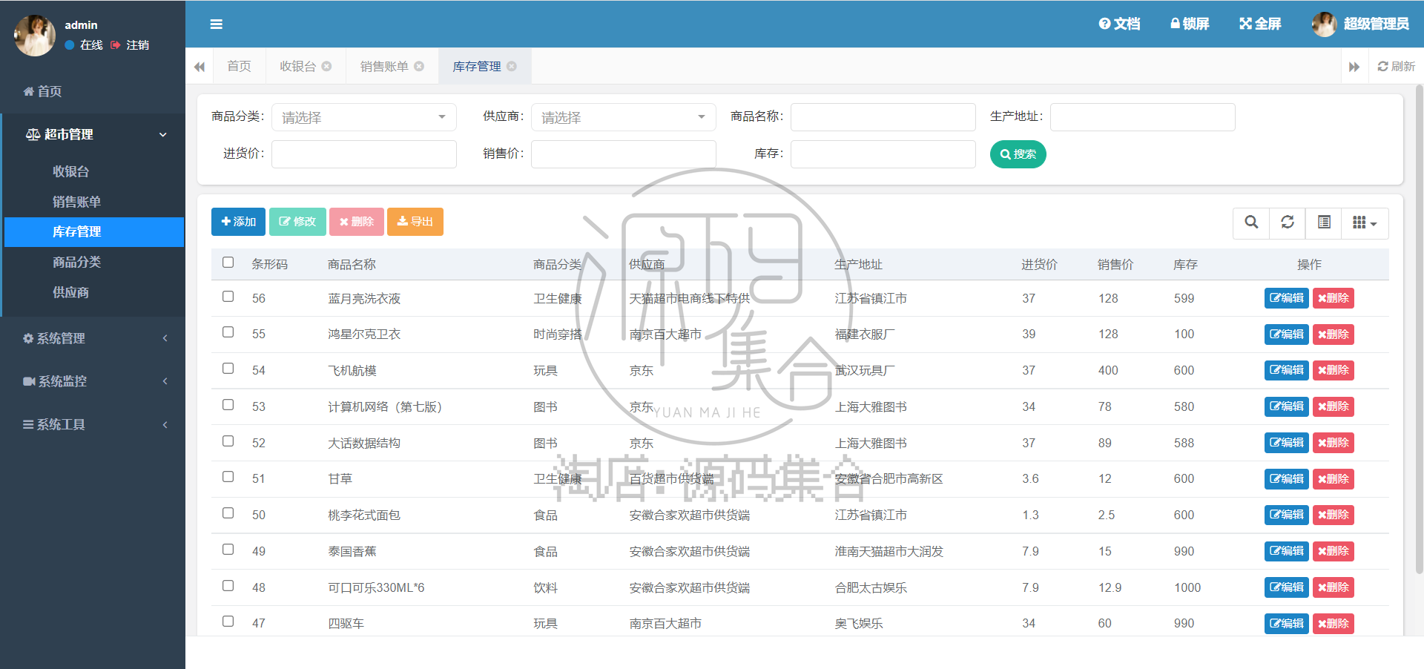Delete the 蓝月亮洗衣液 row
The image size is (1424, 669).
pos(1334,298)
